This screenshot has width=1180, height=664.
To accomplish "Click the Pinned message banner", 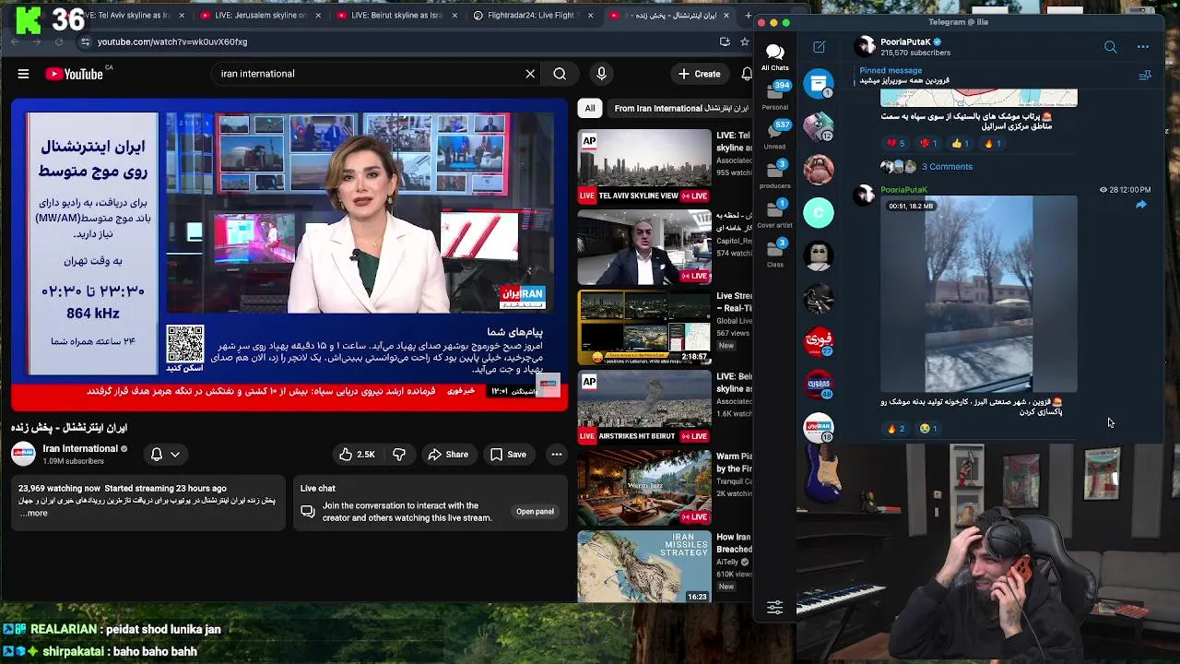I will pos(986,76).
